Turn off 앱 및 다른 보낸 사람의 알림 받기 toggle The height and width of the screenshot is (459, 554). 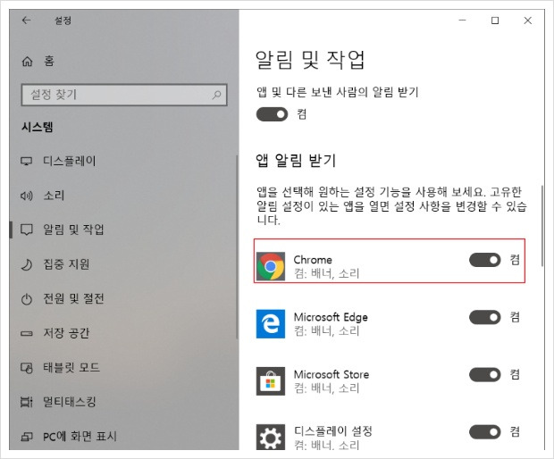[272, 114]
